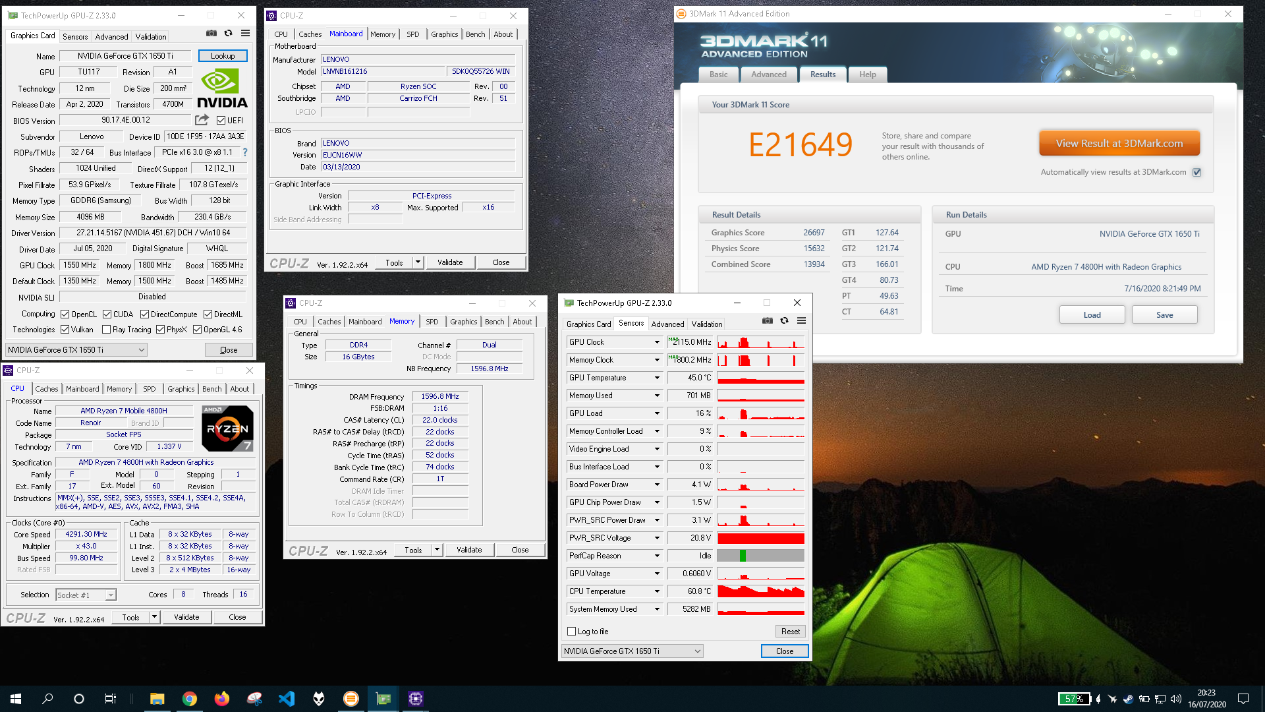Toggle the CUDA checkbox
Screen dimensions: 1265x712
[x=107, y=314]
